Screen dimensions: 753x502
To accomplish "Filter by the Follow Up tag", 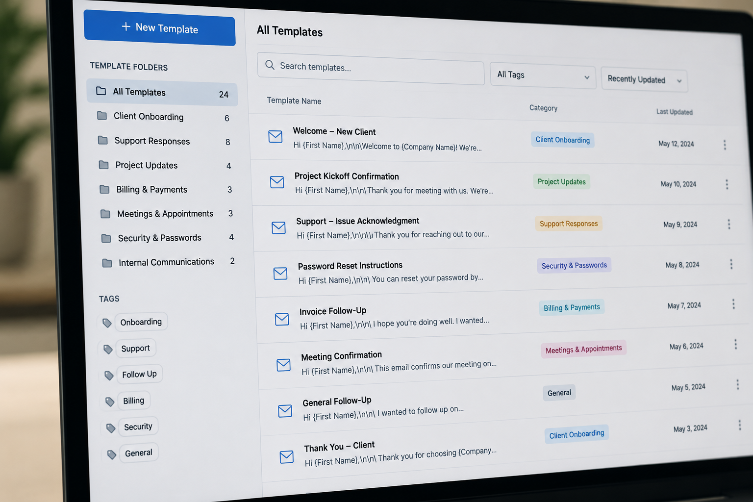I will (x=140, y=374).
